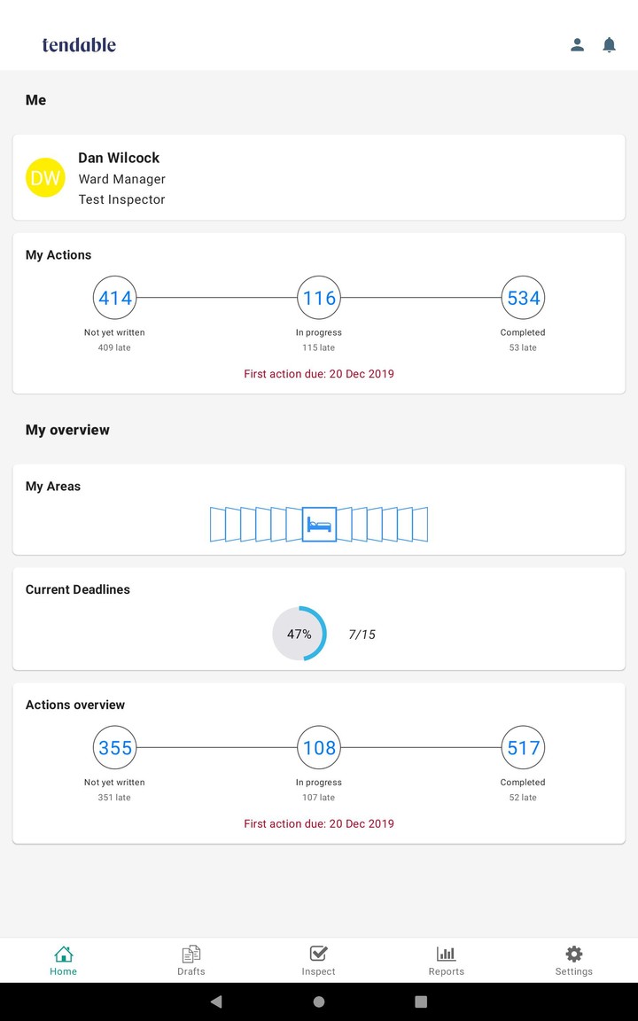Click First action due 20 Dec 2019 link
The height and width of the screenshot is (1021, 638).
[x=318, y=374]
